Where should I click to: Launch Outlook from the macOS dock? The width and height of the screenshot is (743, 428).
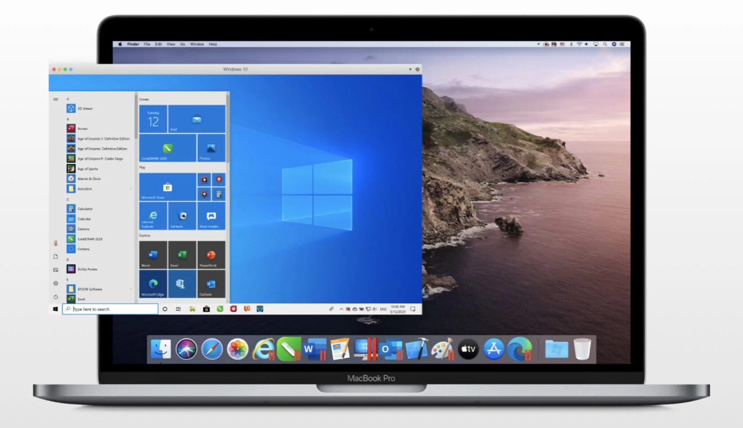coord(391,349)
